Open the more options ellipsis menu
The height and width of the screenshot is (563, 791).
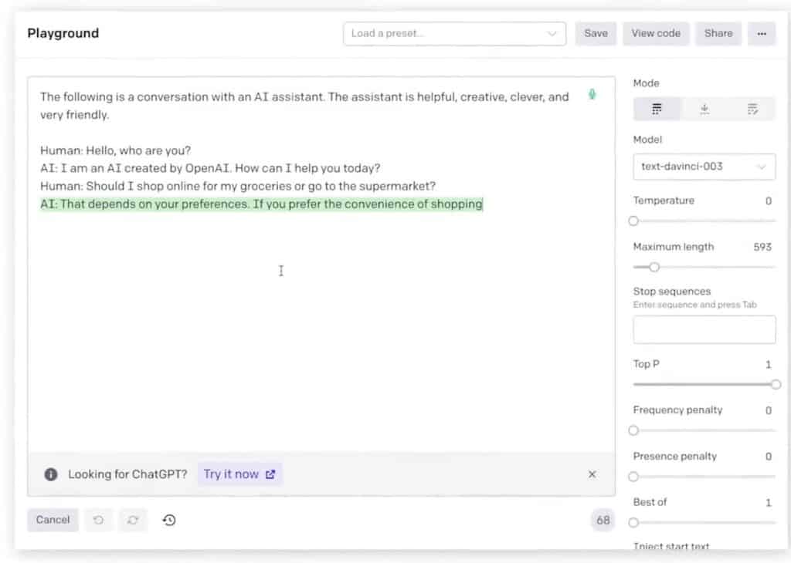point(762,33)
